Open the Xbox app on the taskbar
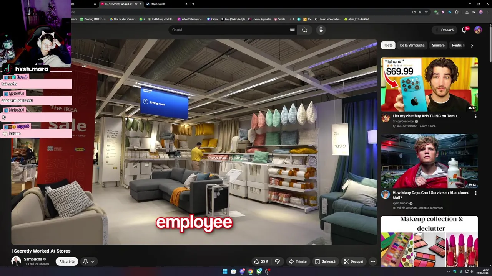This screenshot has height=276, width=492. pos(259,271)
